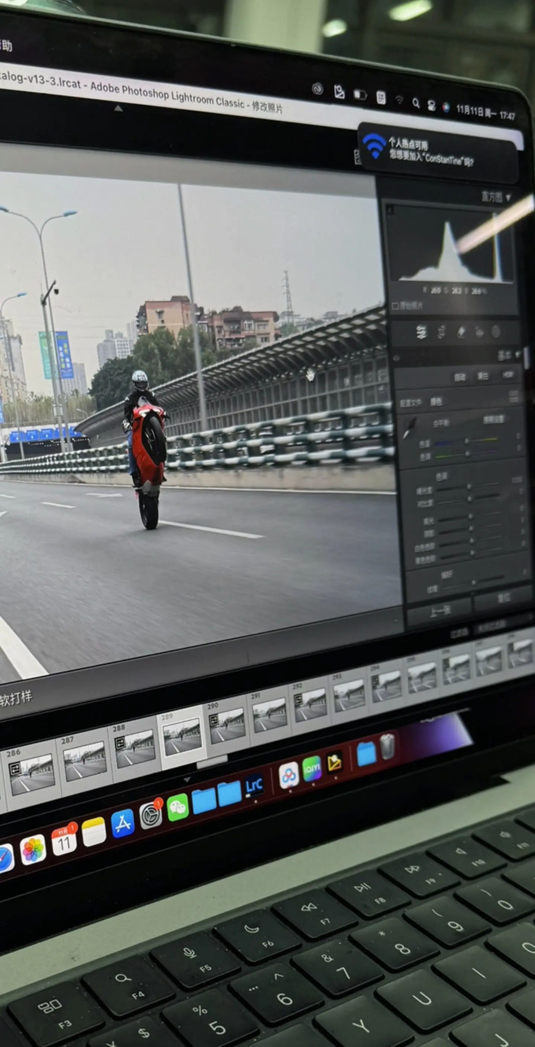Collapse the 直方图 histogram panel
The height and width of the screenshot is (1047, 535).
[508, 198]
